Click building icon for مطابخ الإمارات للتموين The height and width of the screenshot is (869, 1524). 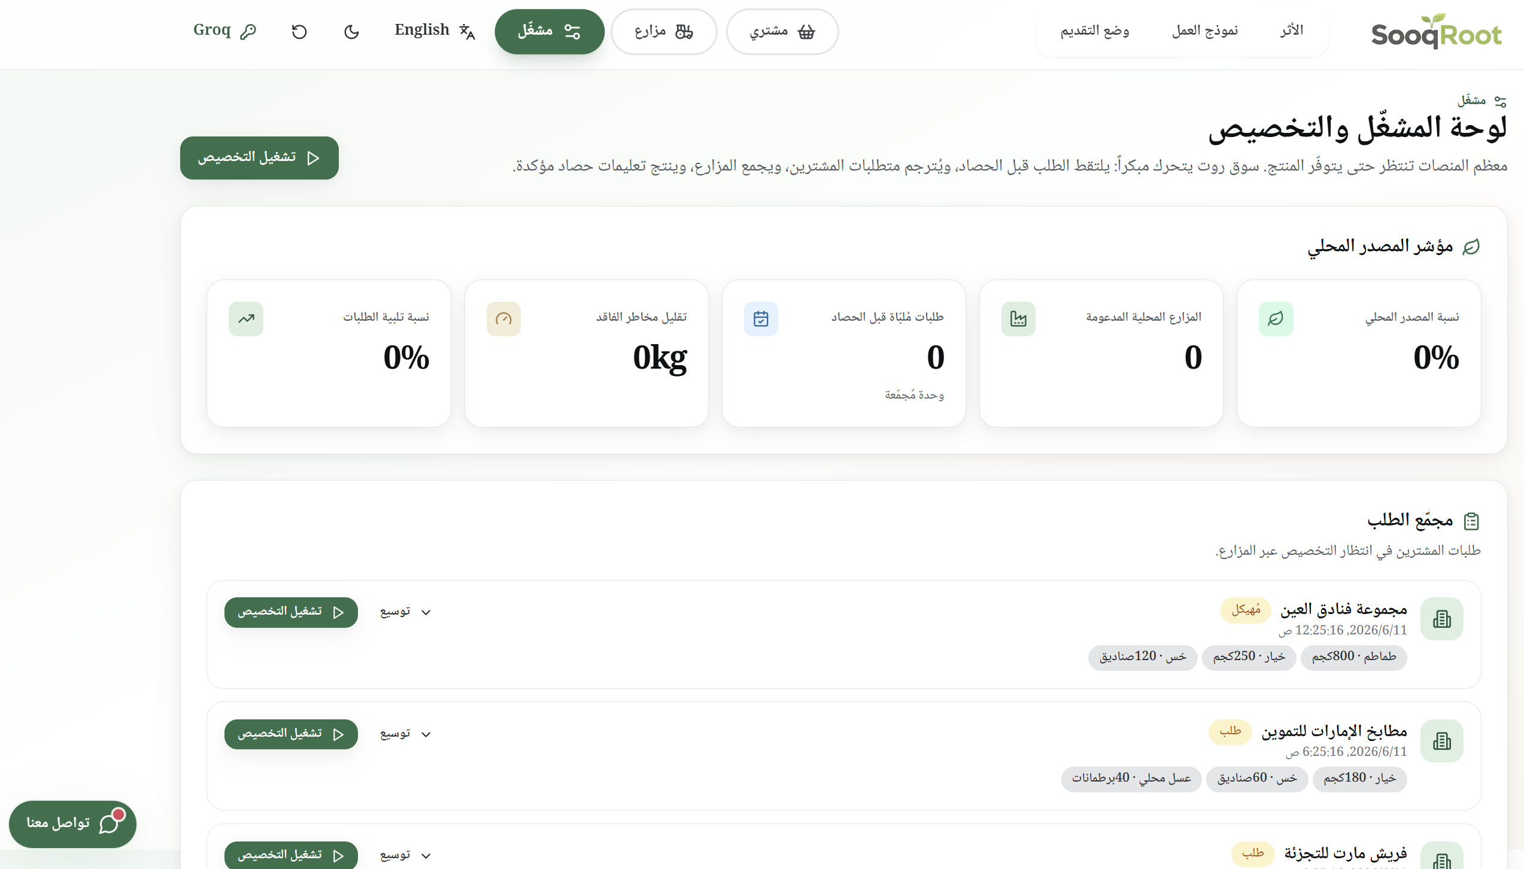tap(1442, 741)
